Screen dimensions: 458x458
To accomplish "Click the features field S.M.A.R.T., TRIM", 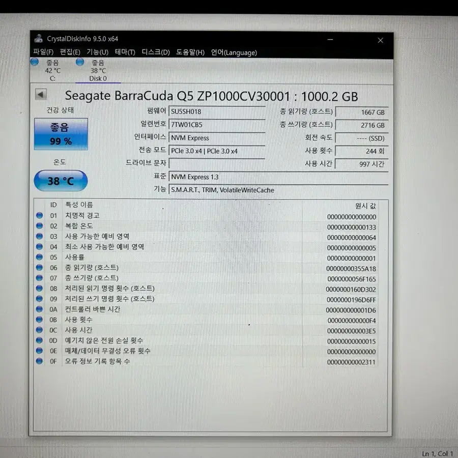I will coord(278,190).
